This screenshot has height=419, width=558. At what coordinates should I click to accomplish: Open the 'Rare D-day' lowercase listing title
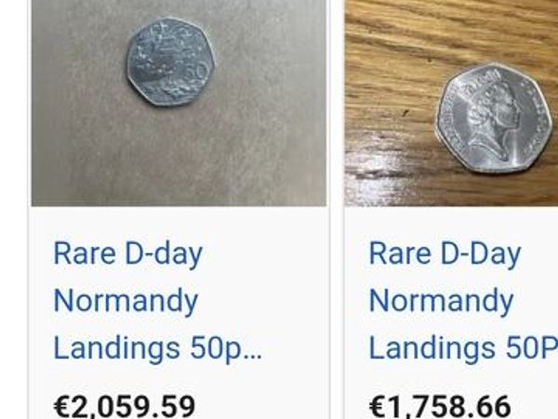[x=127, y=254]
